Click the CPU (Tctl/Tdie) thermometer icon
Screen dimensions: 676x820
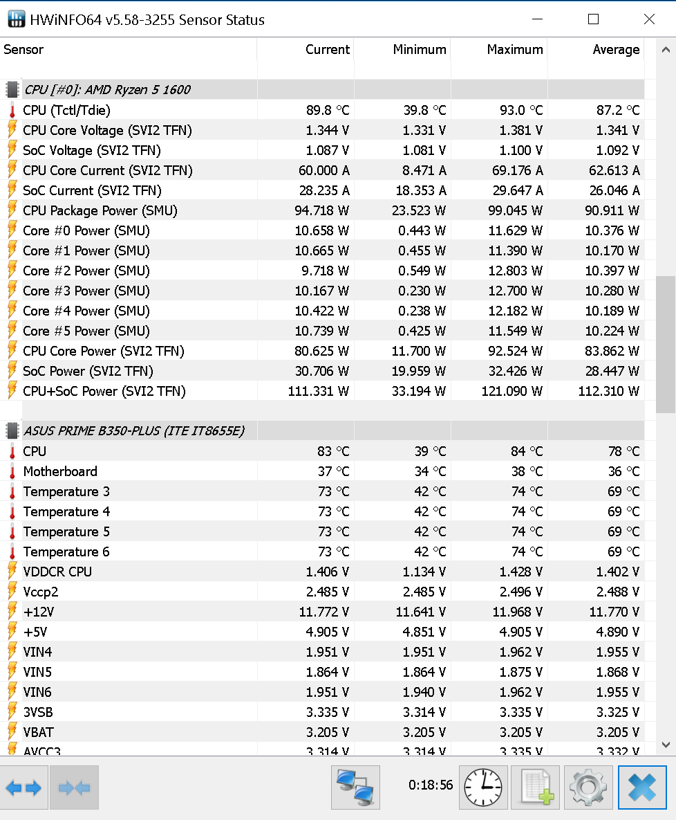click(12, 110)
